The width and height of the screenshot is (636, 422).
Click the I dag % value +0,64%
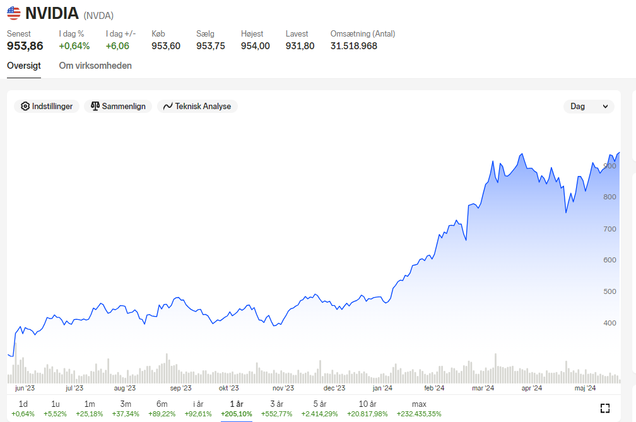[74, 46]
